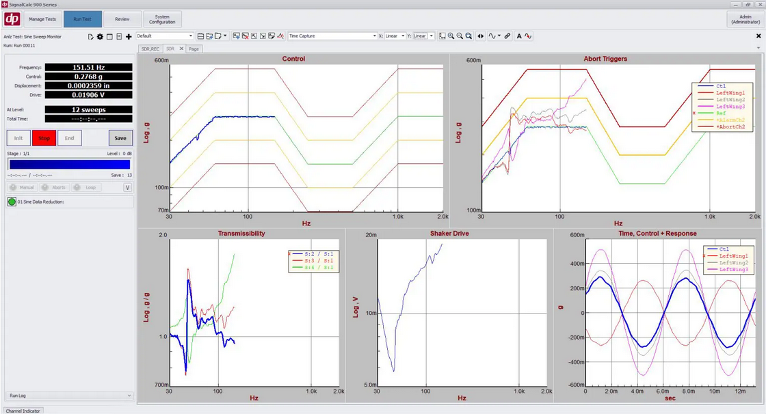This screenshot has width=766, height=414.
Task: Click the Save button
Action: 120,138
